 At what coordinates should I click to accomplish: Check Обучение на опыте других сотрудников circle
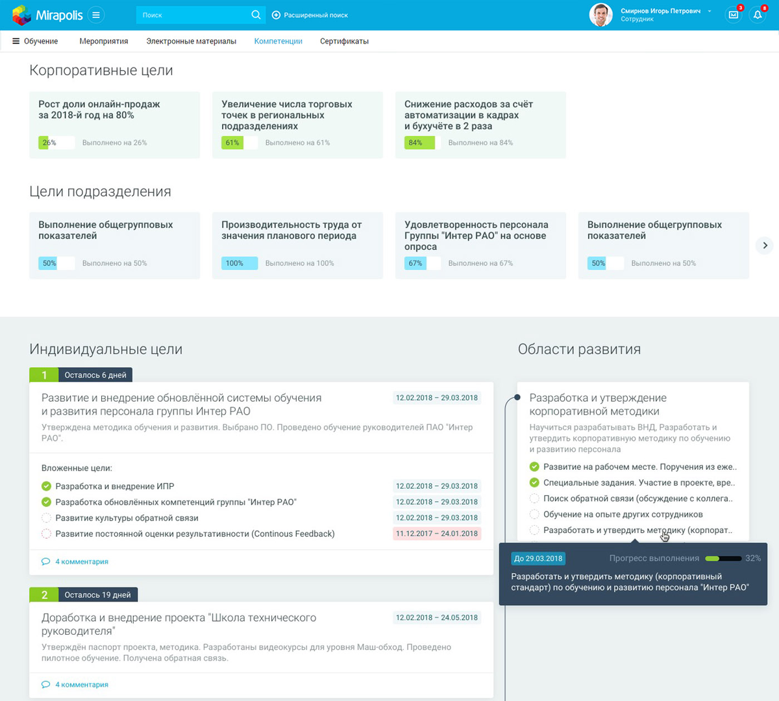click(534, 514)
